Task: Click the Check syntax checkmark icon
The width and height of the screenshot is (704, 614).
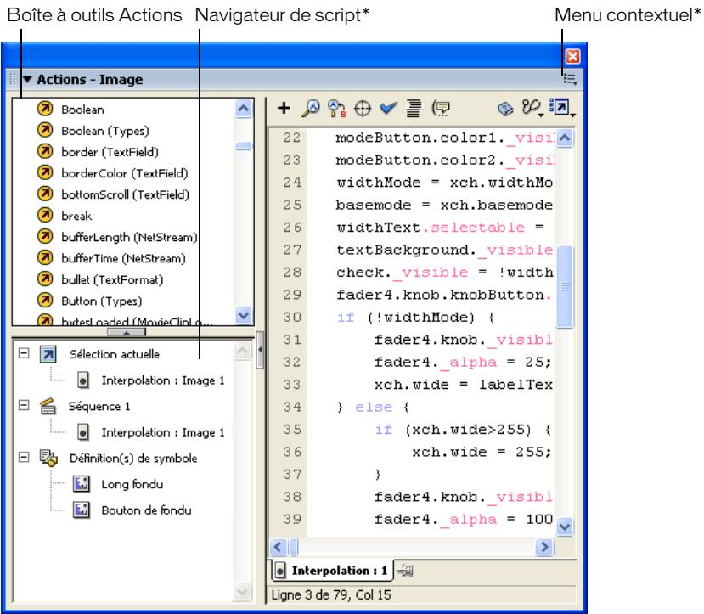Action: tap(388, 108)
